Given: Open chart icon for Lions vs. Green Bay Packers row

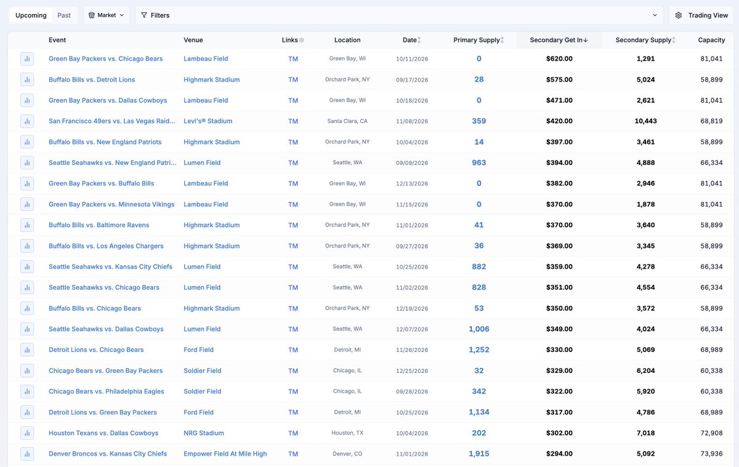Looking at the screenshot, I should [27, 412].
